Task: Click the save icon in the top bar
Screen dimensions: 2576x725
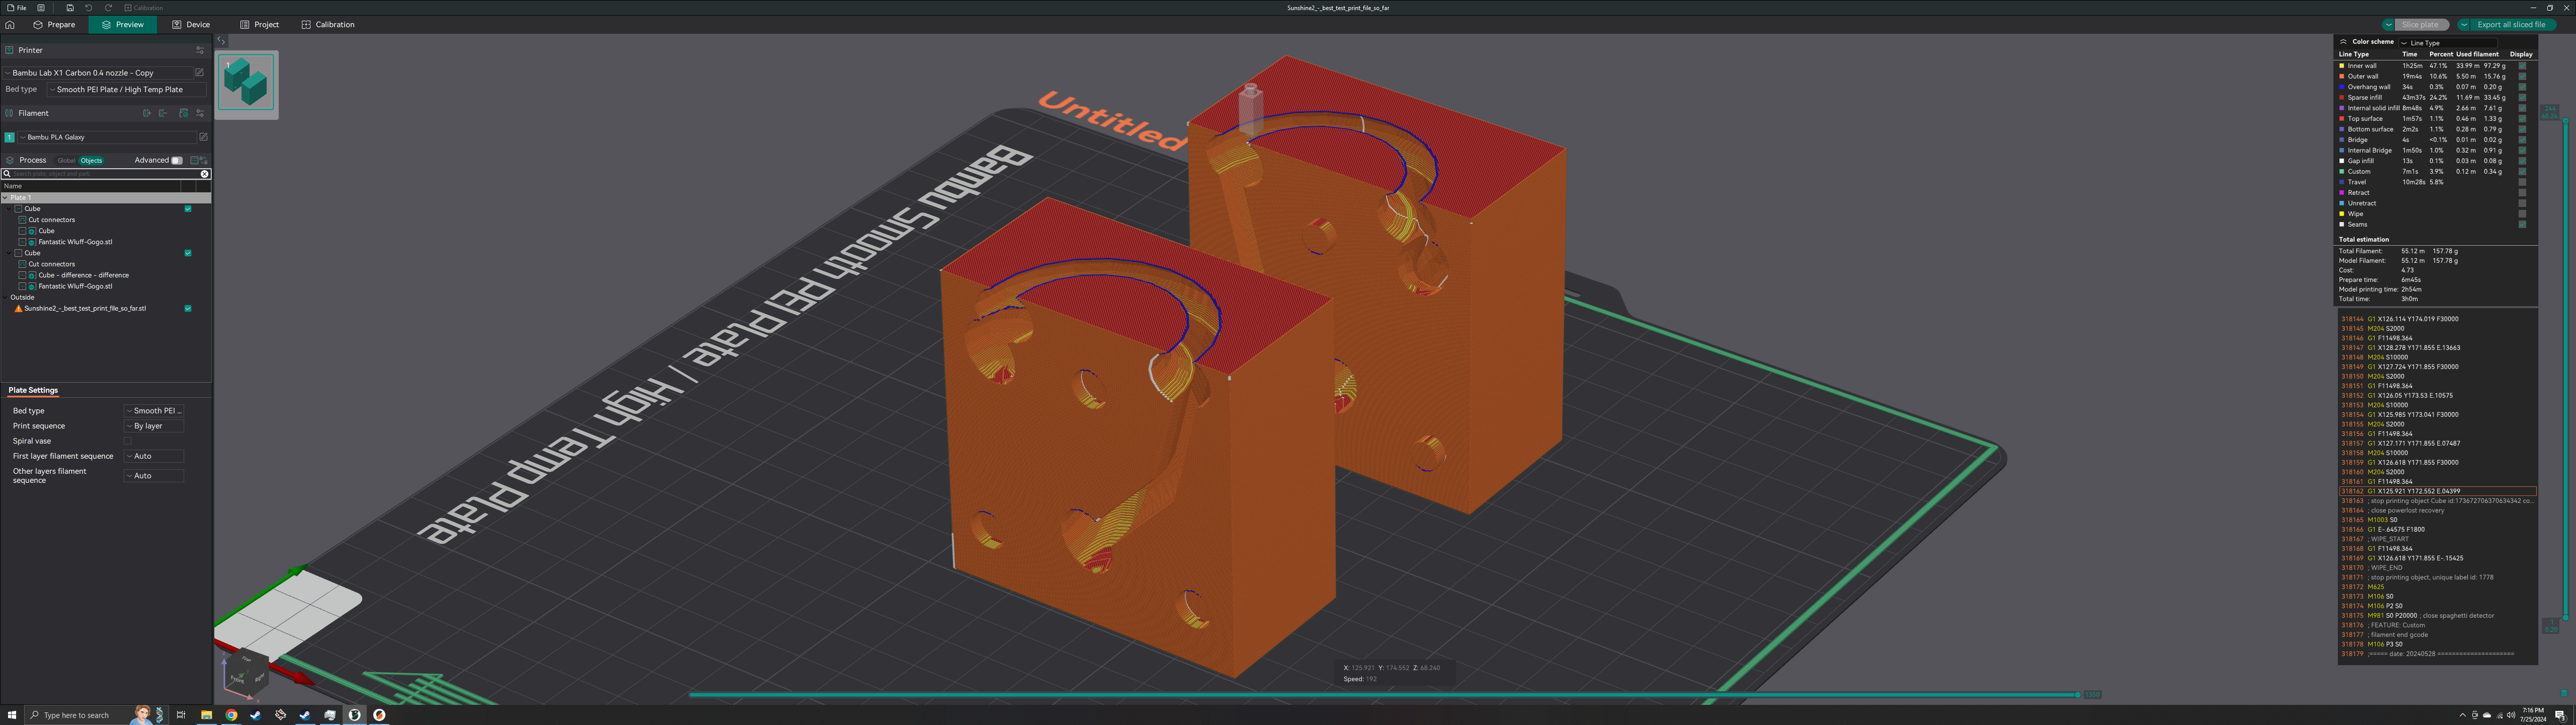Action: coord(70,8)
